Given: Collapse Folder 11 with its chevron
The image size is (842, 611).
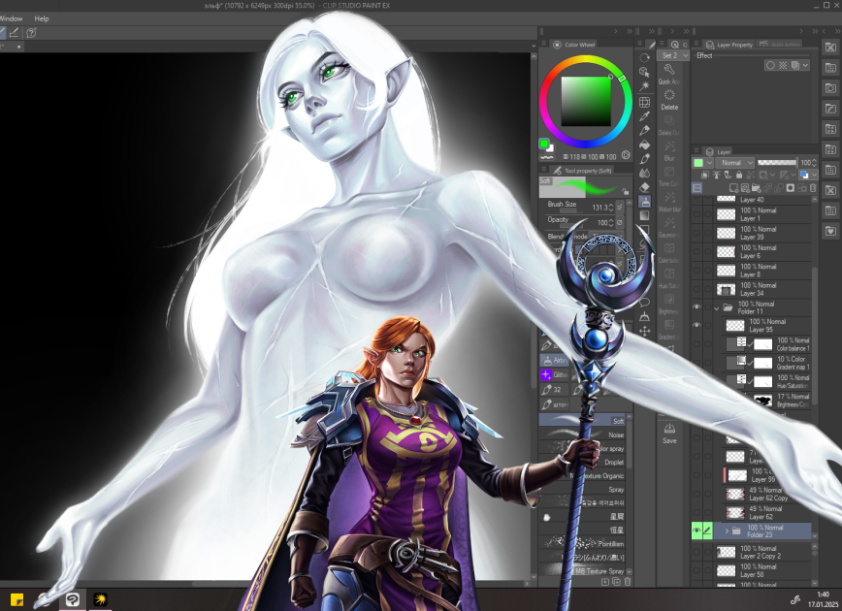Looking at the screenshot, I should pyautogui.click(x=716, y=308).
